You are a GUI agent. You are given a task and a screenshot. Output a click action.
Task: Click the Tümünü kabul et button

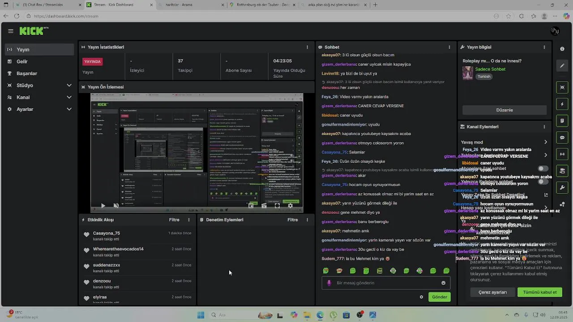(539, 292)
